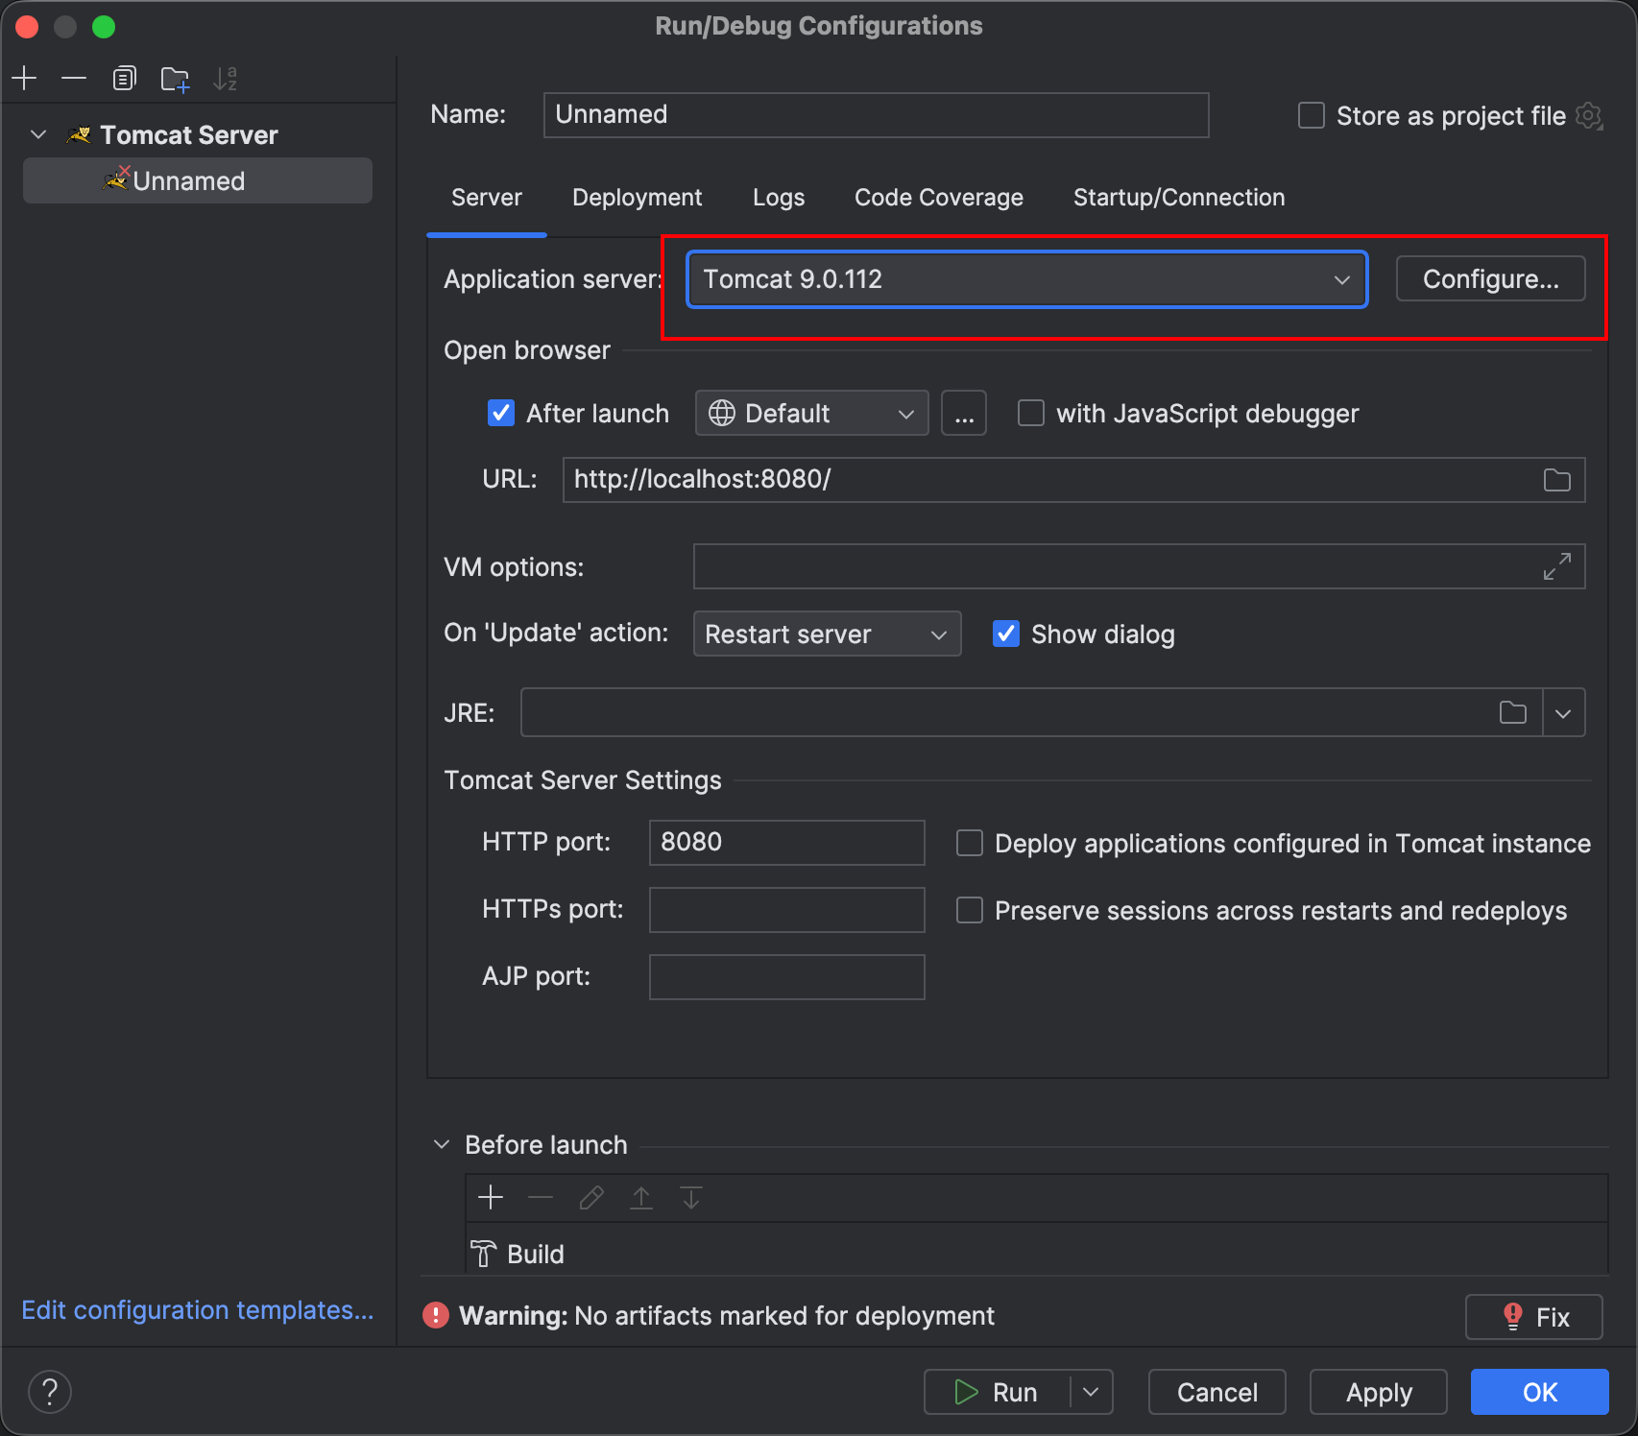Click the Configure... button

pyautogui.click(x=1490, y=279)
